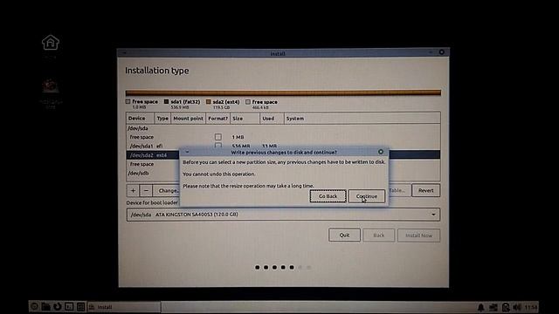
Task: Click the Go Back button in the dialog
Action: (328, 196)
